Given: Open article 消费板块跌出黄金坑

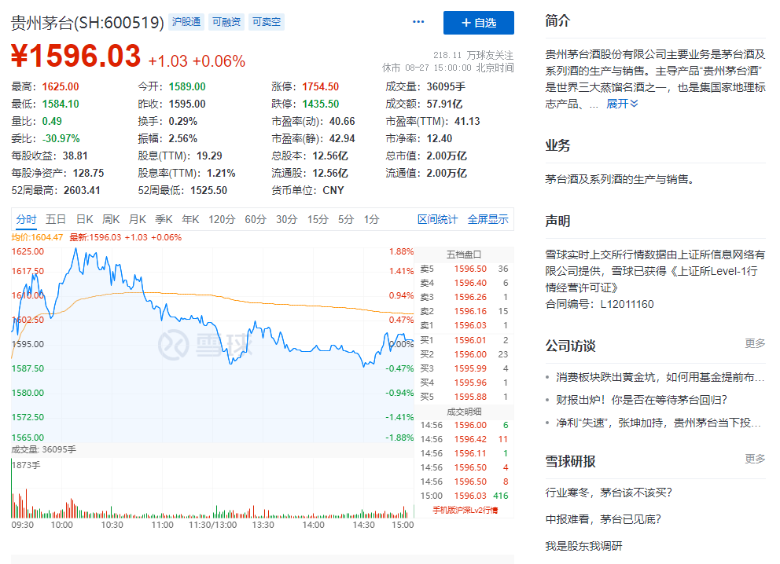Looking at the screenshot, I should click(x=660, y=377).
